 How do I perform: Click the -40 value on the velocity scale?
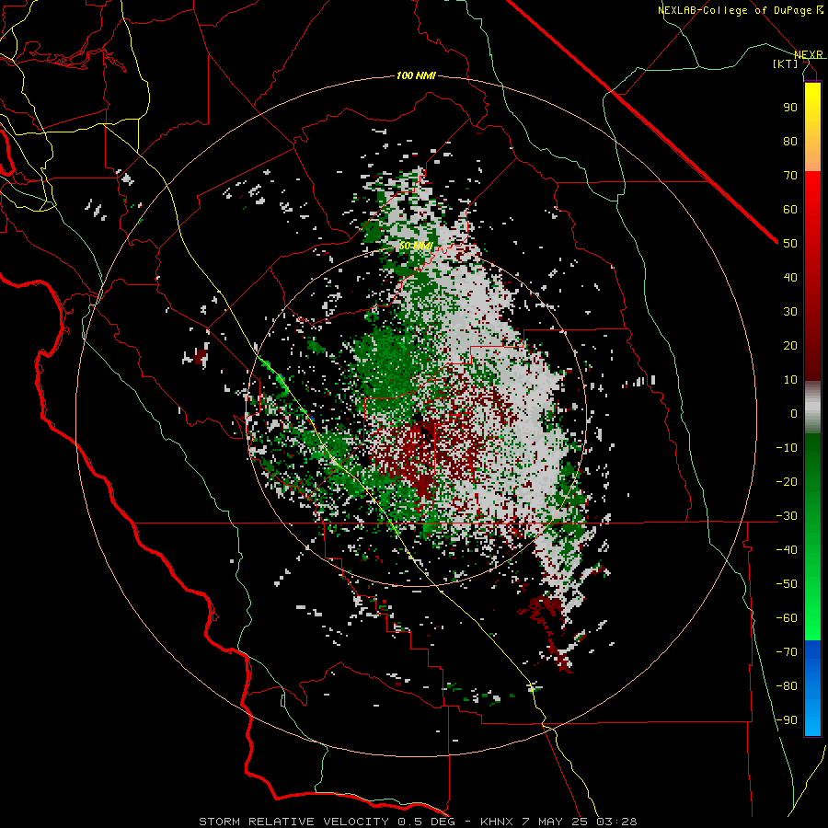point(787,550)
